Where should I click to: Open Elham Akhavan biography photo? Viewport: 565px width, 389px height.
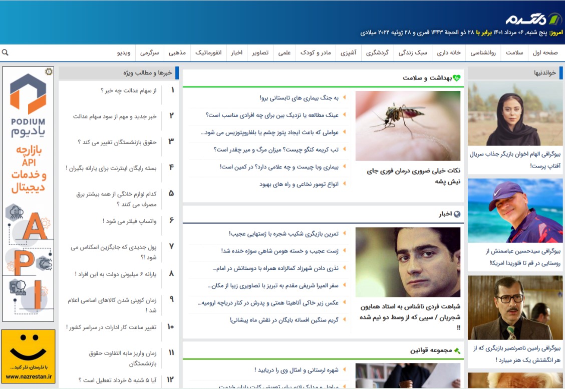click(515, 113)
